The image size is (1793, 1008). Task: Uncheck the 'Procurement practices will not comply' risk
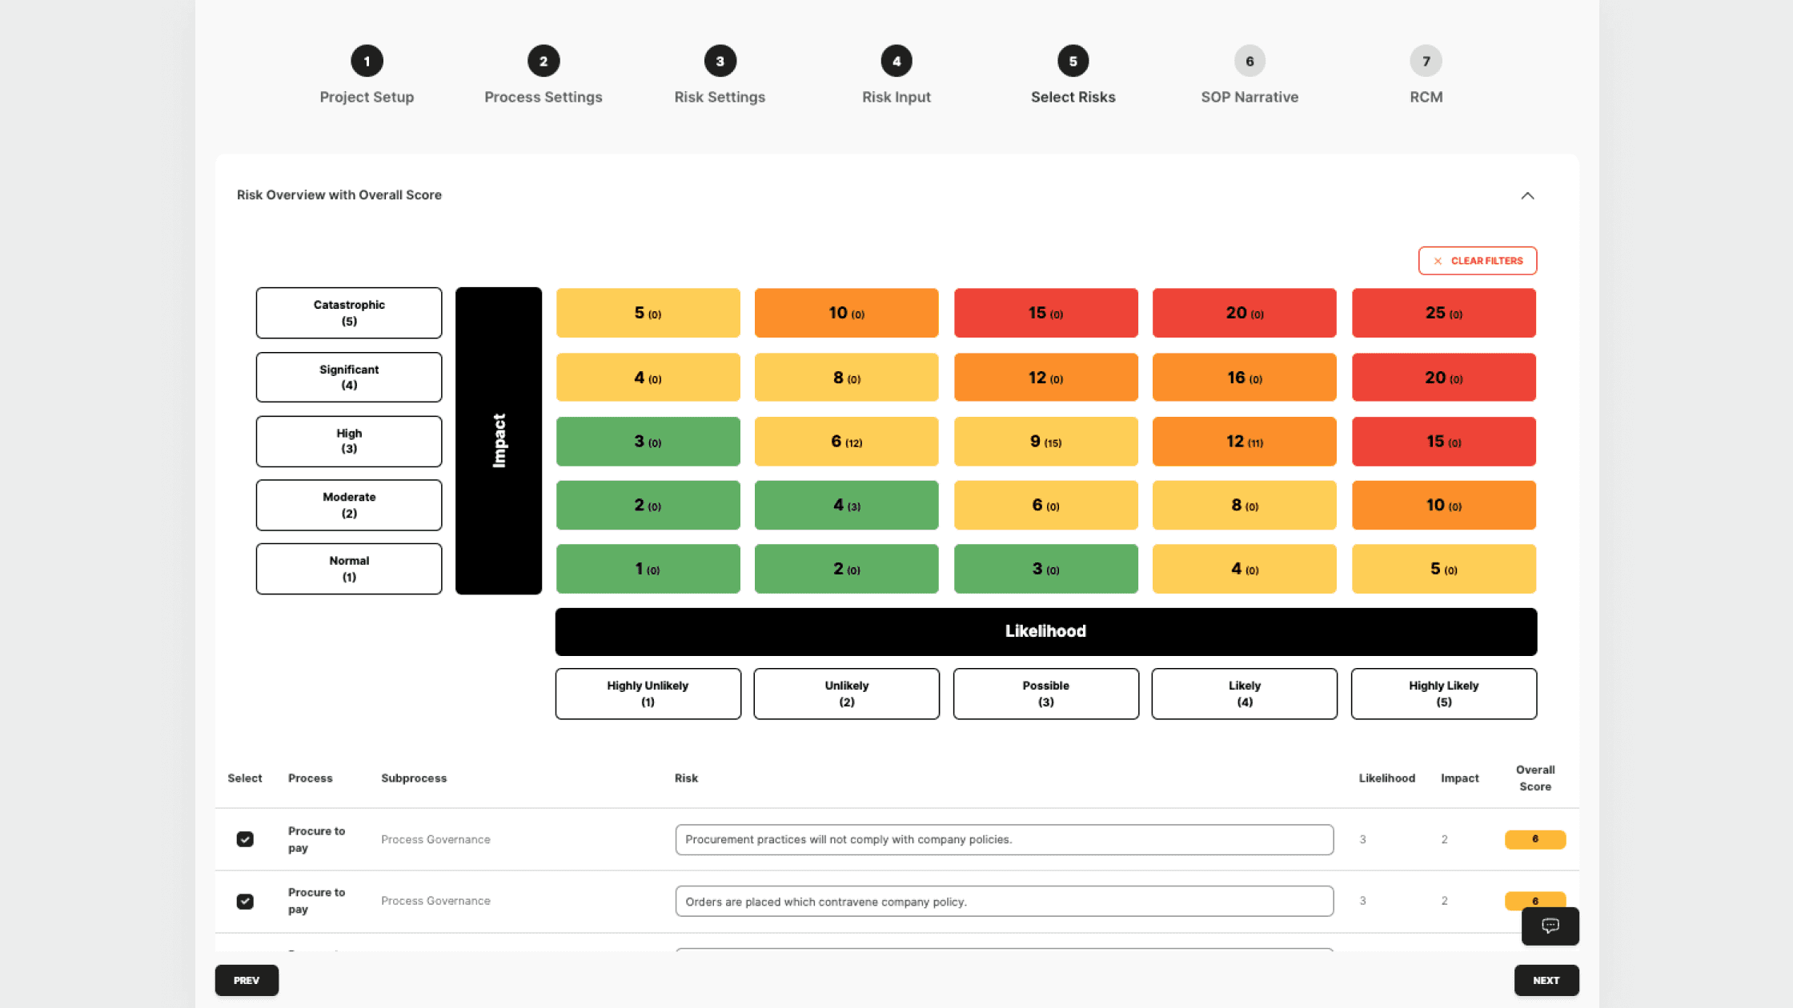point(245,839)
